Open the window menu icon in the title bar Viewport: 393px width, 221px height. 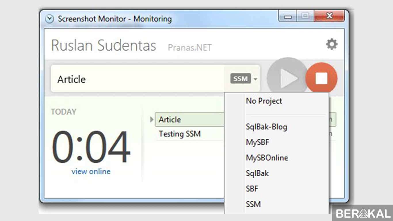(x=50, y=19)
